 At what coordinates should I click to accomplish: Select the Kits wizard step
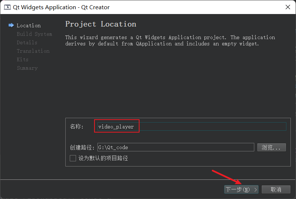(x=23, y=59)
